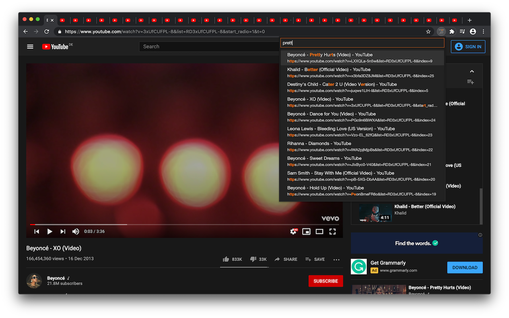This screenshot has width=509, height=318.
Task: Seek along the video progress bar
Action: click(185, 225)
